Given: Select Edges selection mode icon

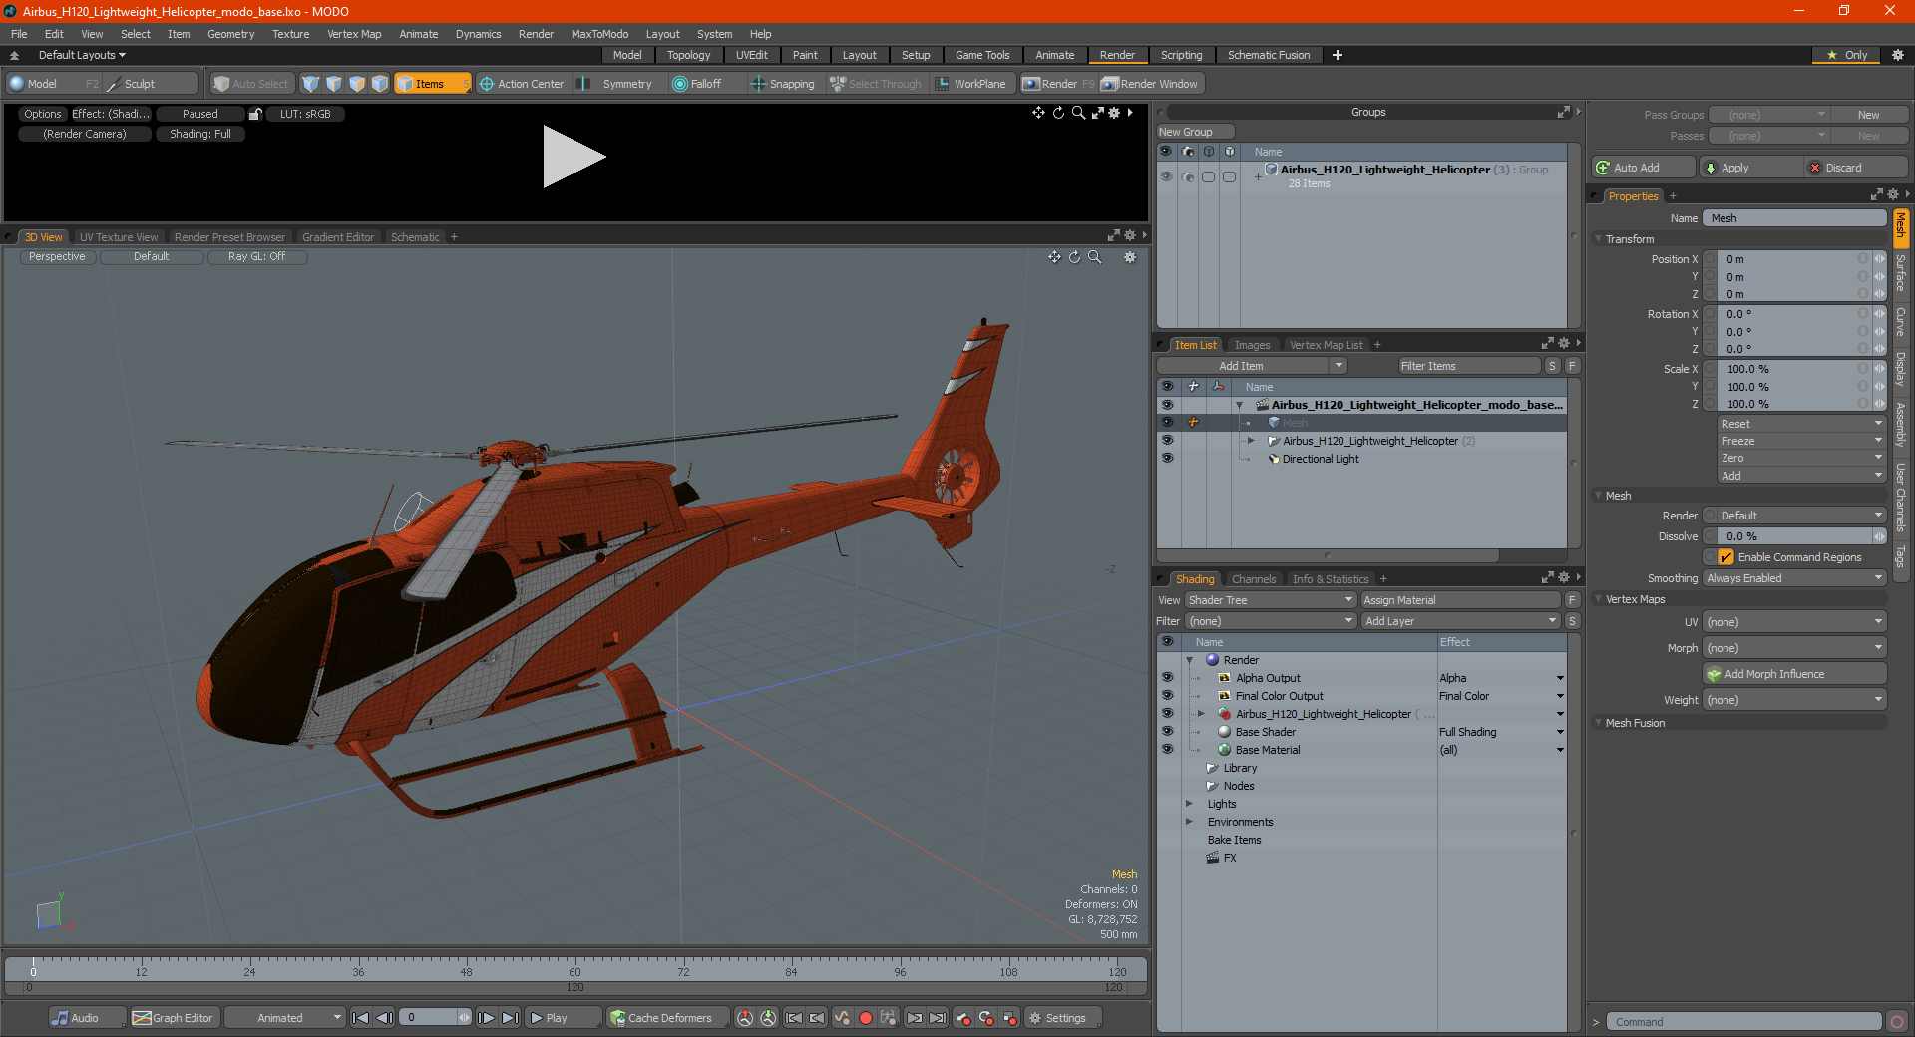Looking at the screenshot, I should pyautogui.click(x=334, y=84).
